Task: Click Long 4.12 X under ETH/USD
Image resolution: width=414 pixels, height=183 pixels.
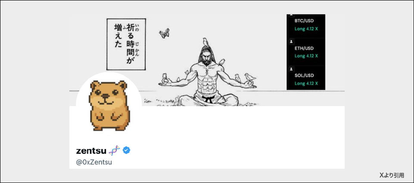Action: point(306,56)
